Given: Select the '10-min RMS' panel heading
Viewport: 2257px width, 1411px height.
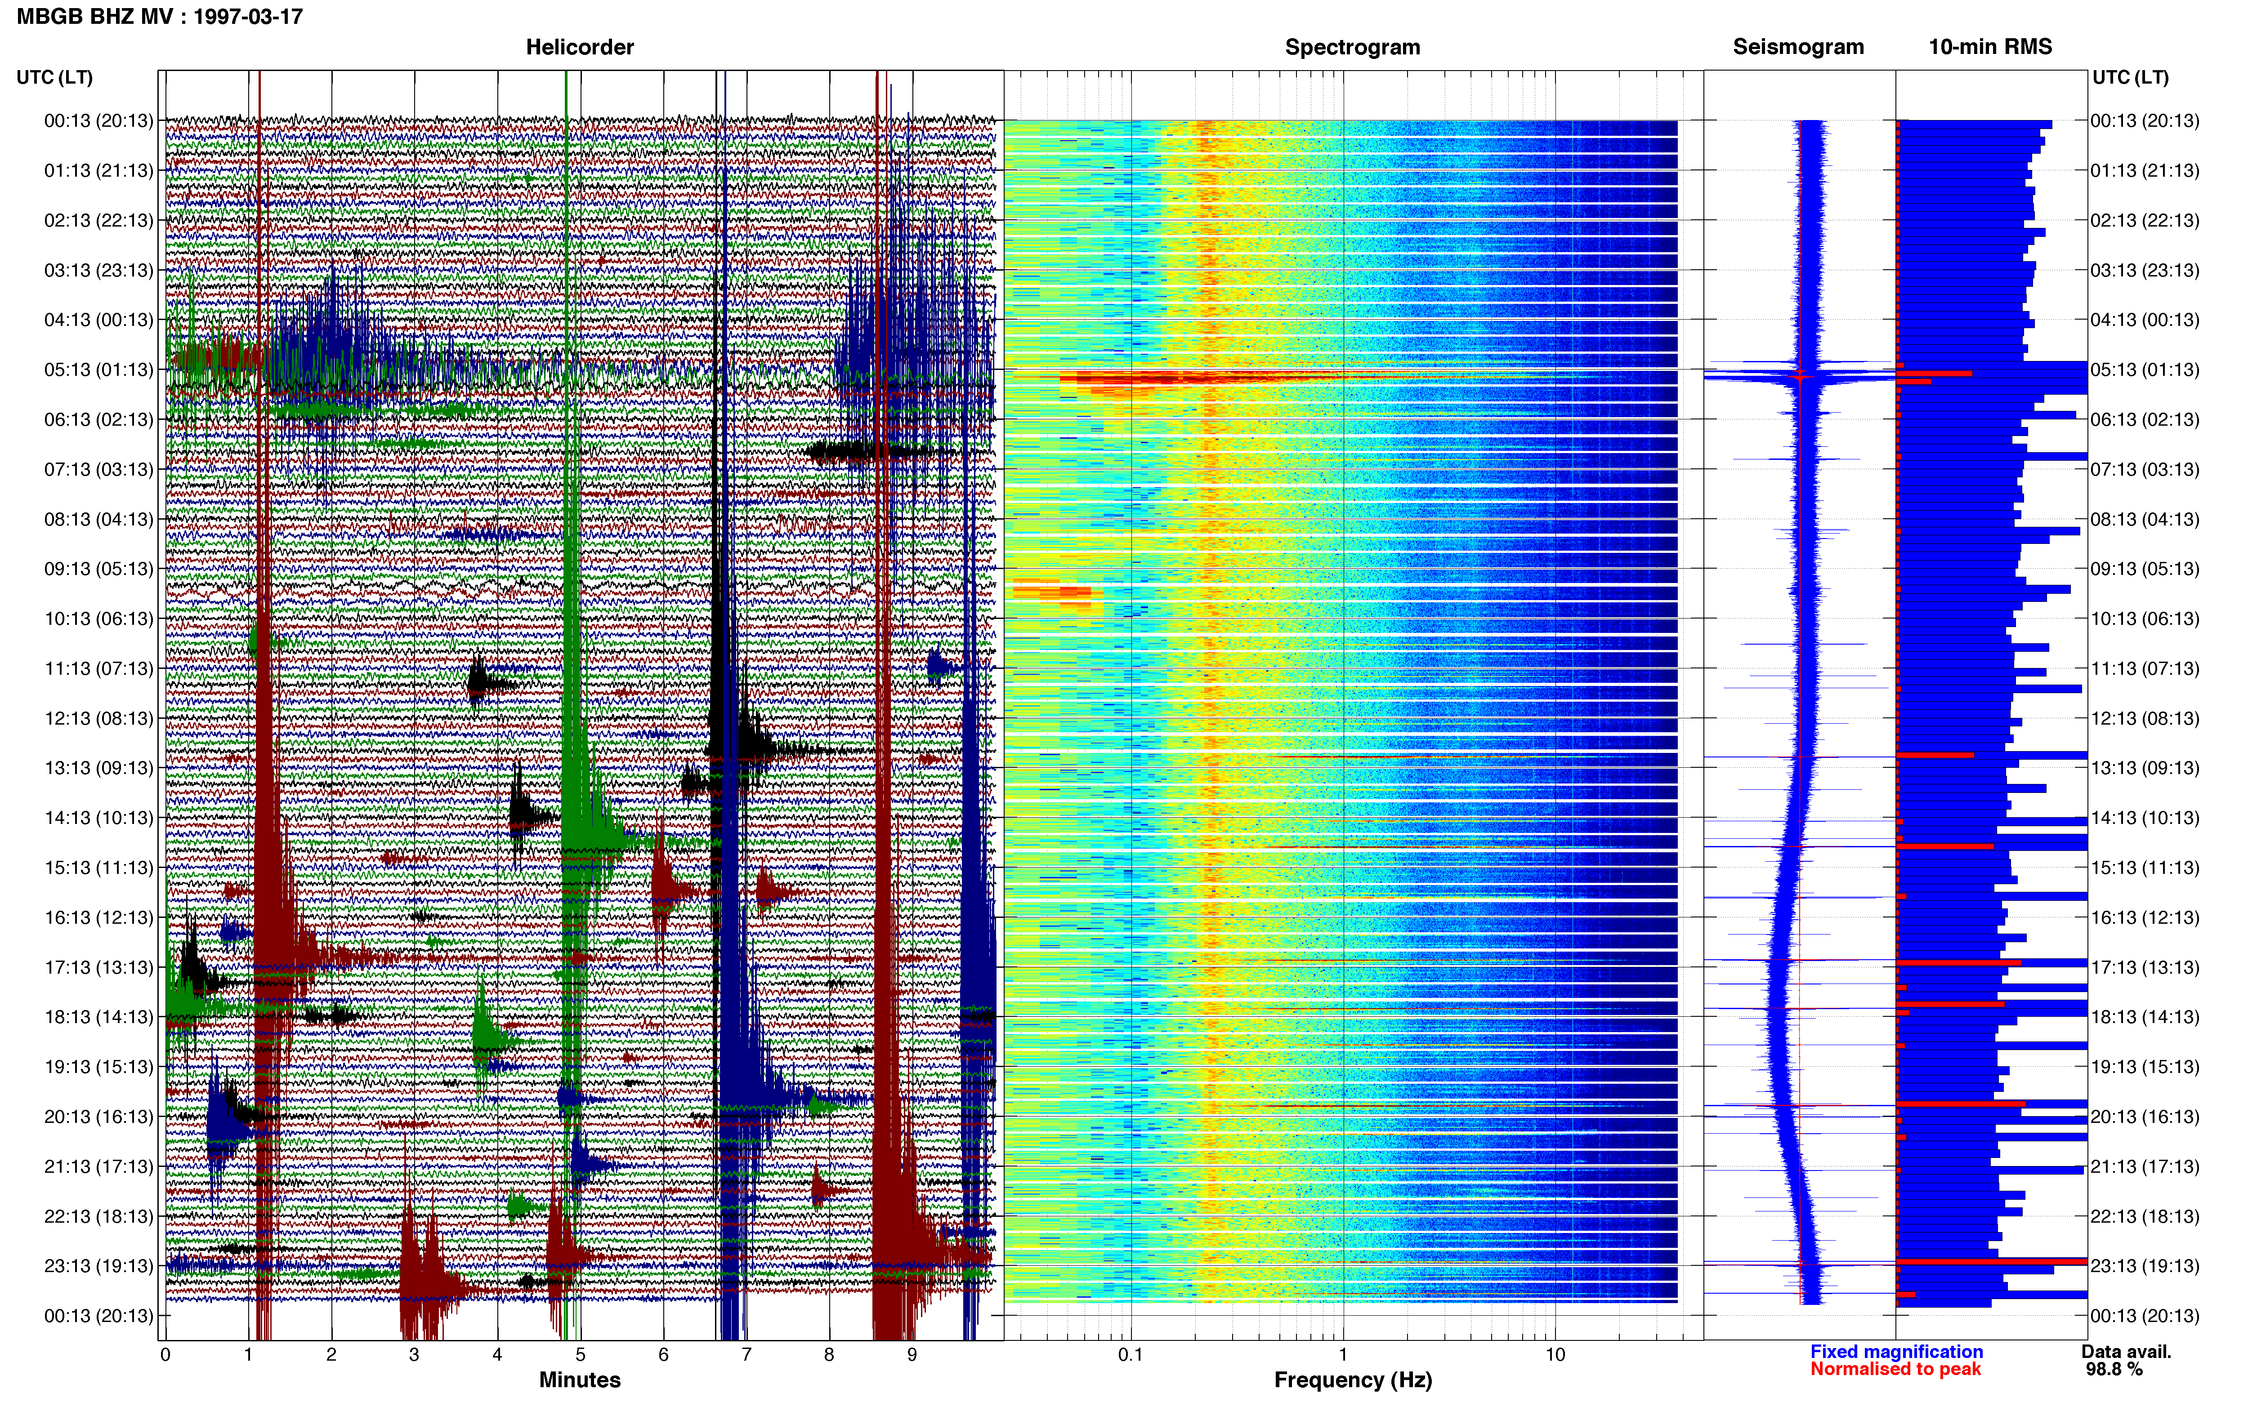Looking at the screenshot, I should 1990,47.
